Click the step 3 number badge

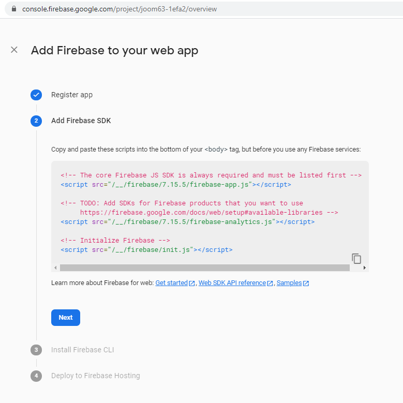pos(36,350)
